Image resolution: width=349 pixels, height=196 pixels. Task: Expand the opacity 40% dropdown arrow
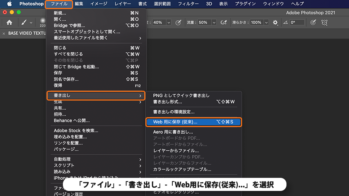click(x=169, y=23)
